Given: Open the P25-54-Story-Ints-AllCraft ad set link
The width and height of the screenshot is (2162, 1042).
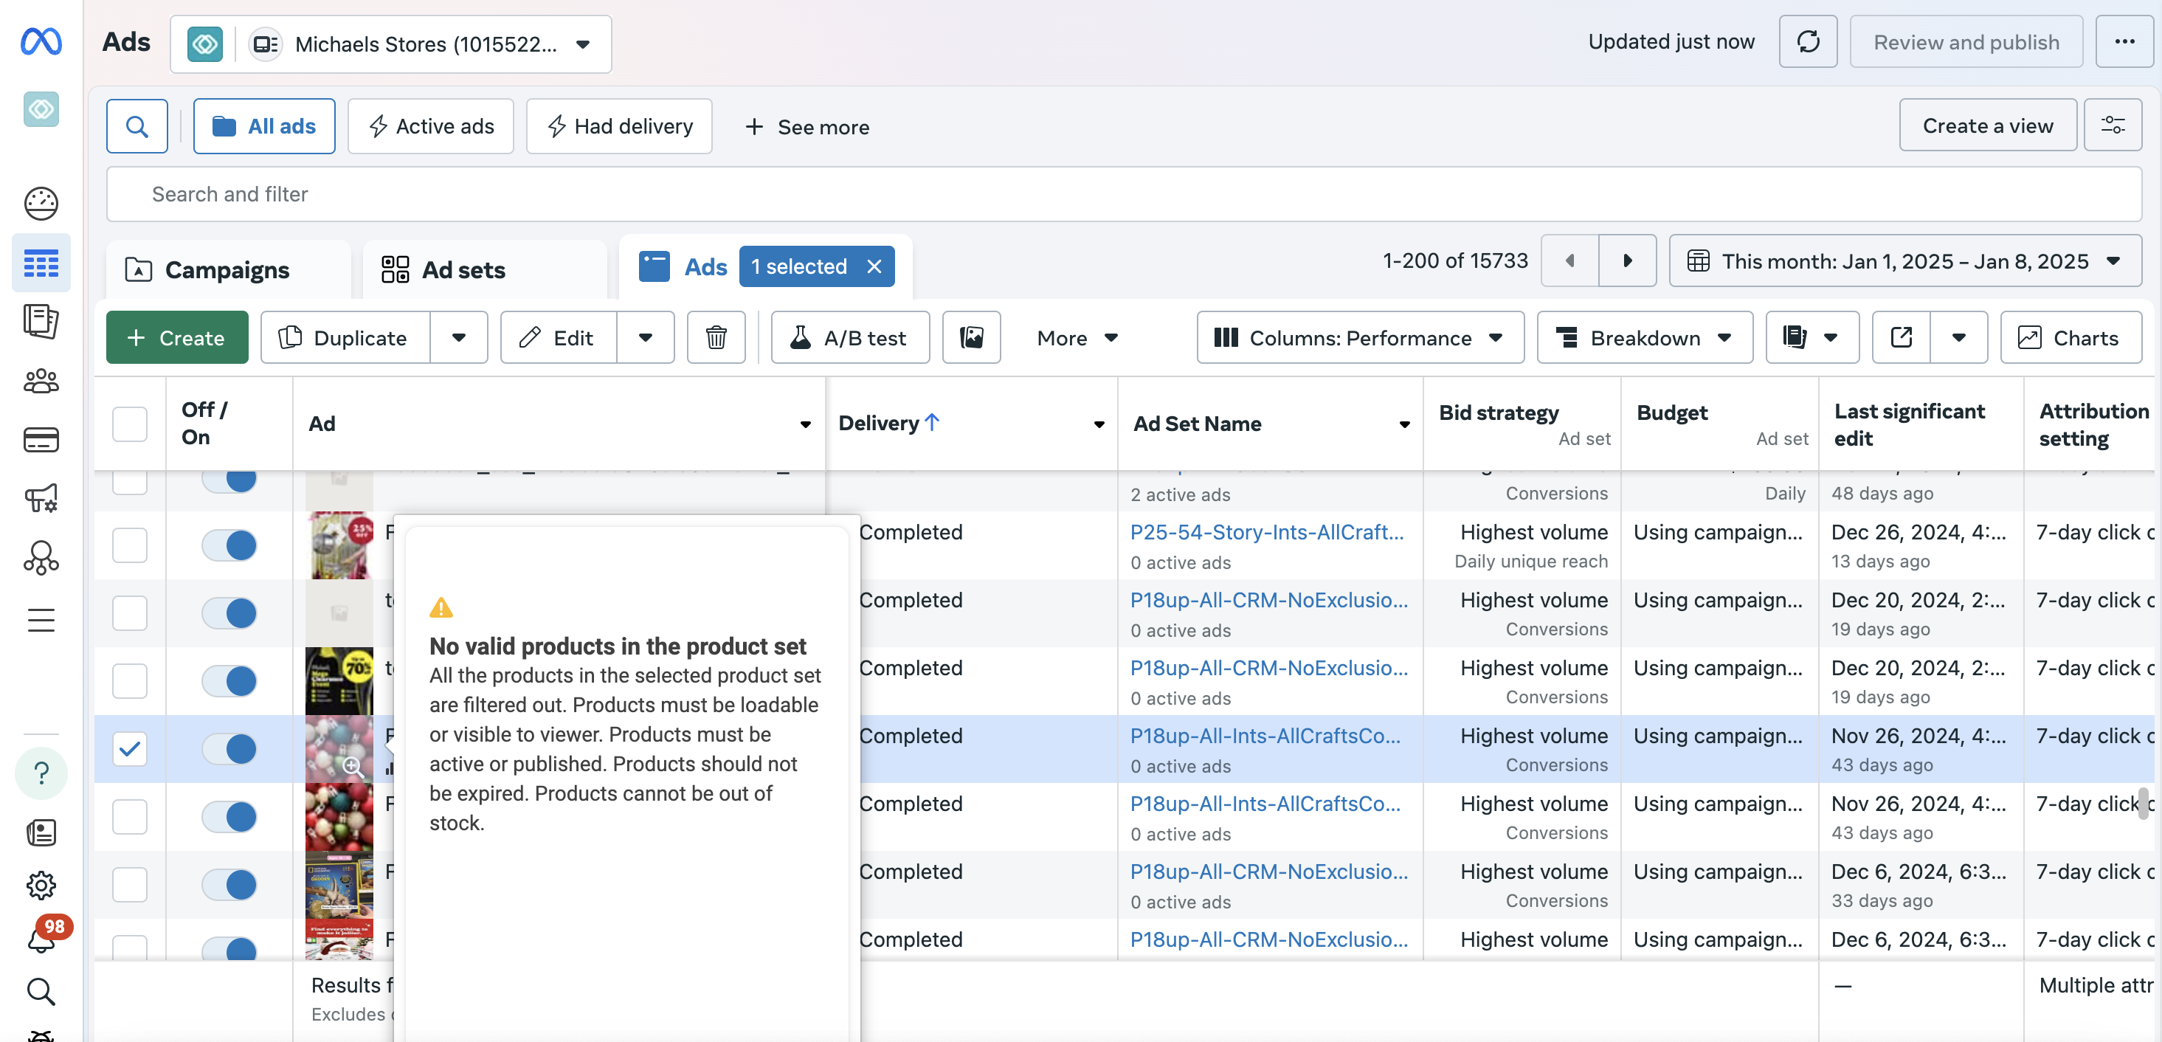Looking at the screenshot, I should coord(1265,532).
